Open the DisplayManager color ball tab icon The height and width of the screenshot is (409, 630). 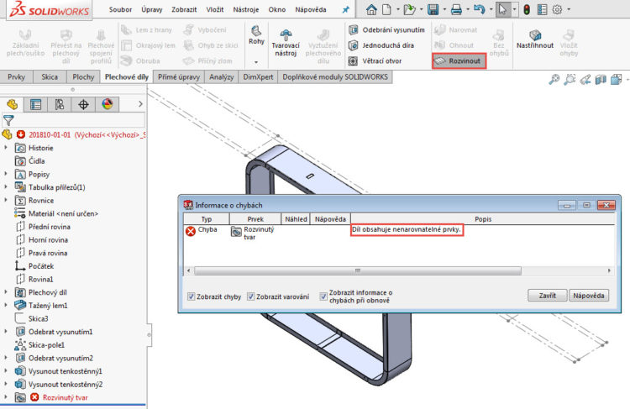[x=108, y=104]
